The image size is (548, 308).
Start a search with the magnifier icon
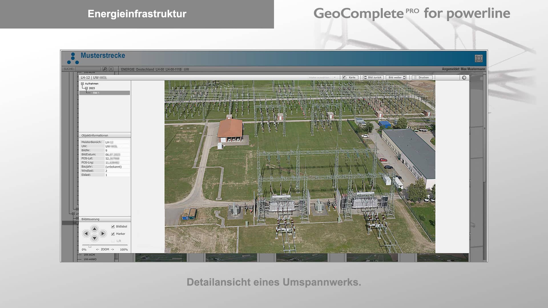[x=104, y=69]
